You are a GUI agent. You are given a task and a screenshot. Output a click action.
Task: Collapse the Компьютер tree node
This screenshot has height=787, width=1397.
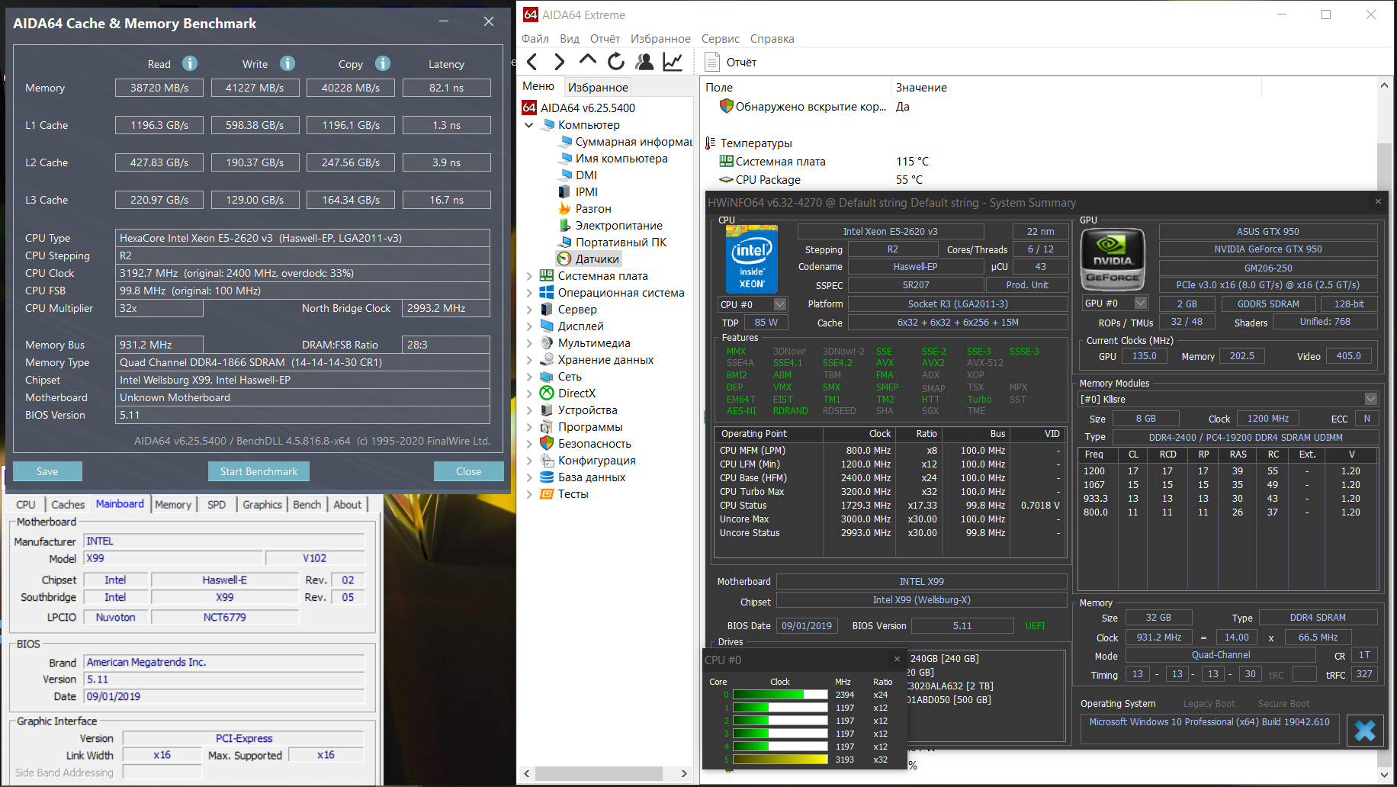coord(529,125)
